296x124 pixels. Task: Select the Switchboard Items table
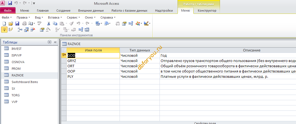coord(25,82)
